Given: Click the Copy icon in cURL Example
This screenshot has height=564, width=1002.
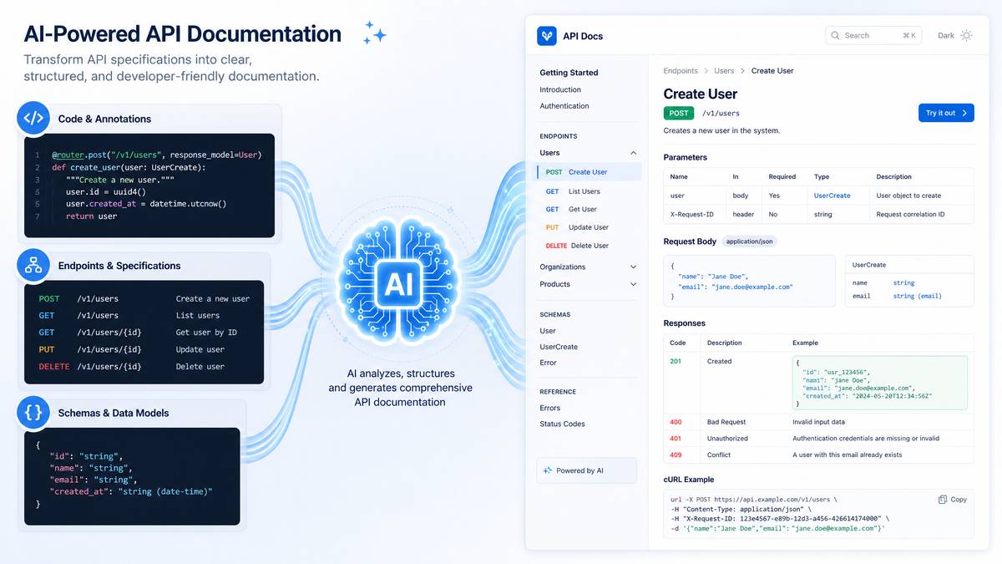Looking at the screenshot, I should pos(943,500).
